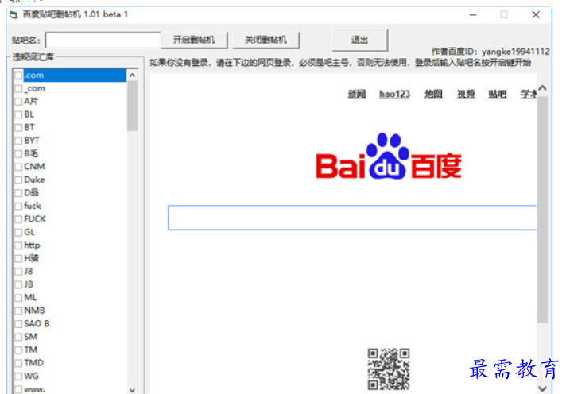Open the 视频 link
This screenshot has width=566, height=394.
pyautogui.click(x=466, y=95)
